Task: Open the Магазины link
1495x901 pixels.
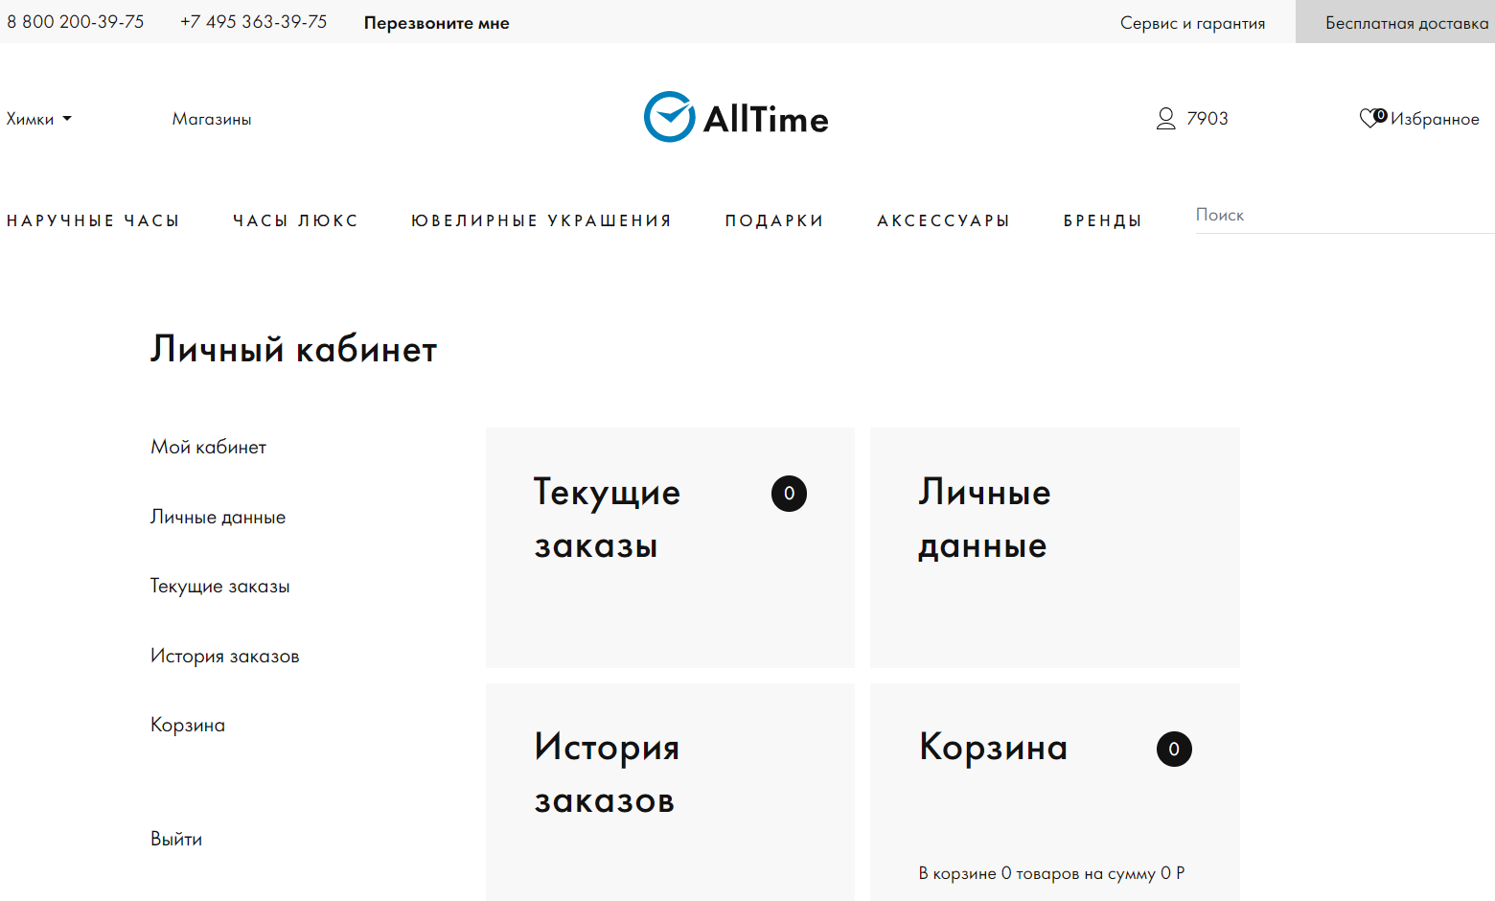Action: [212, 119]
